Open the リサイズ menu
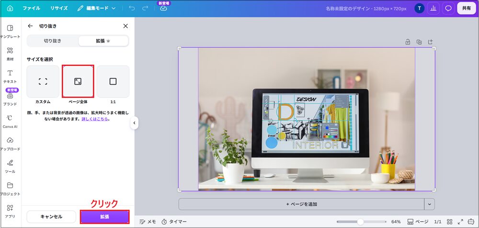 point(59,8)
